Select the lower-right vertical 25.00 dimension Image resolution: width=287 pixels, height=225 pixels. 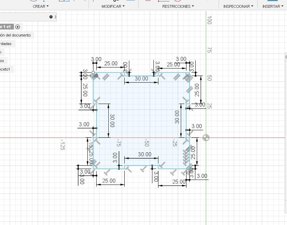tap(193, 153)
